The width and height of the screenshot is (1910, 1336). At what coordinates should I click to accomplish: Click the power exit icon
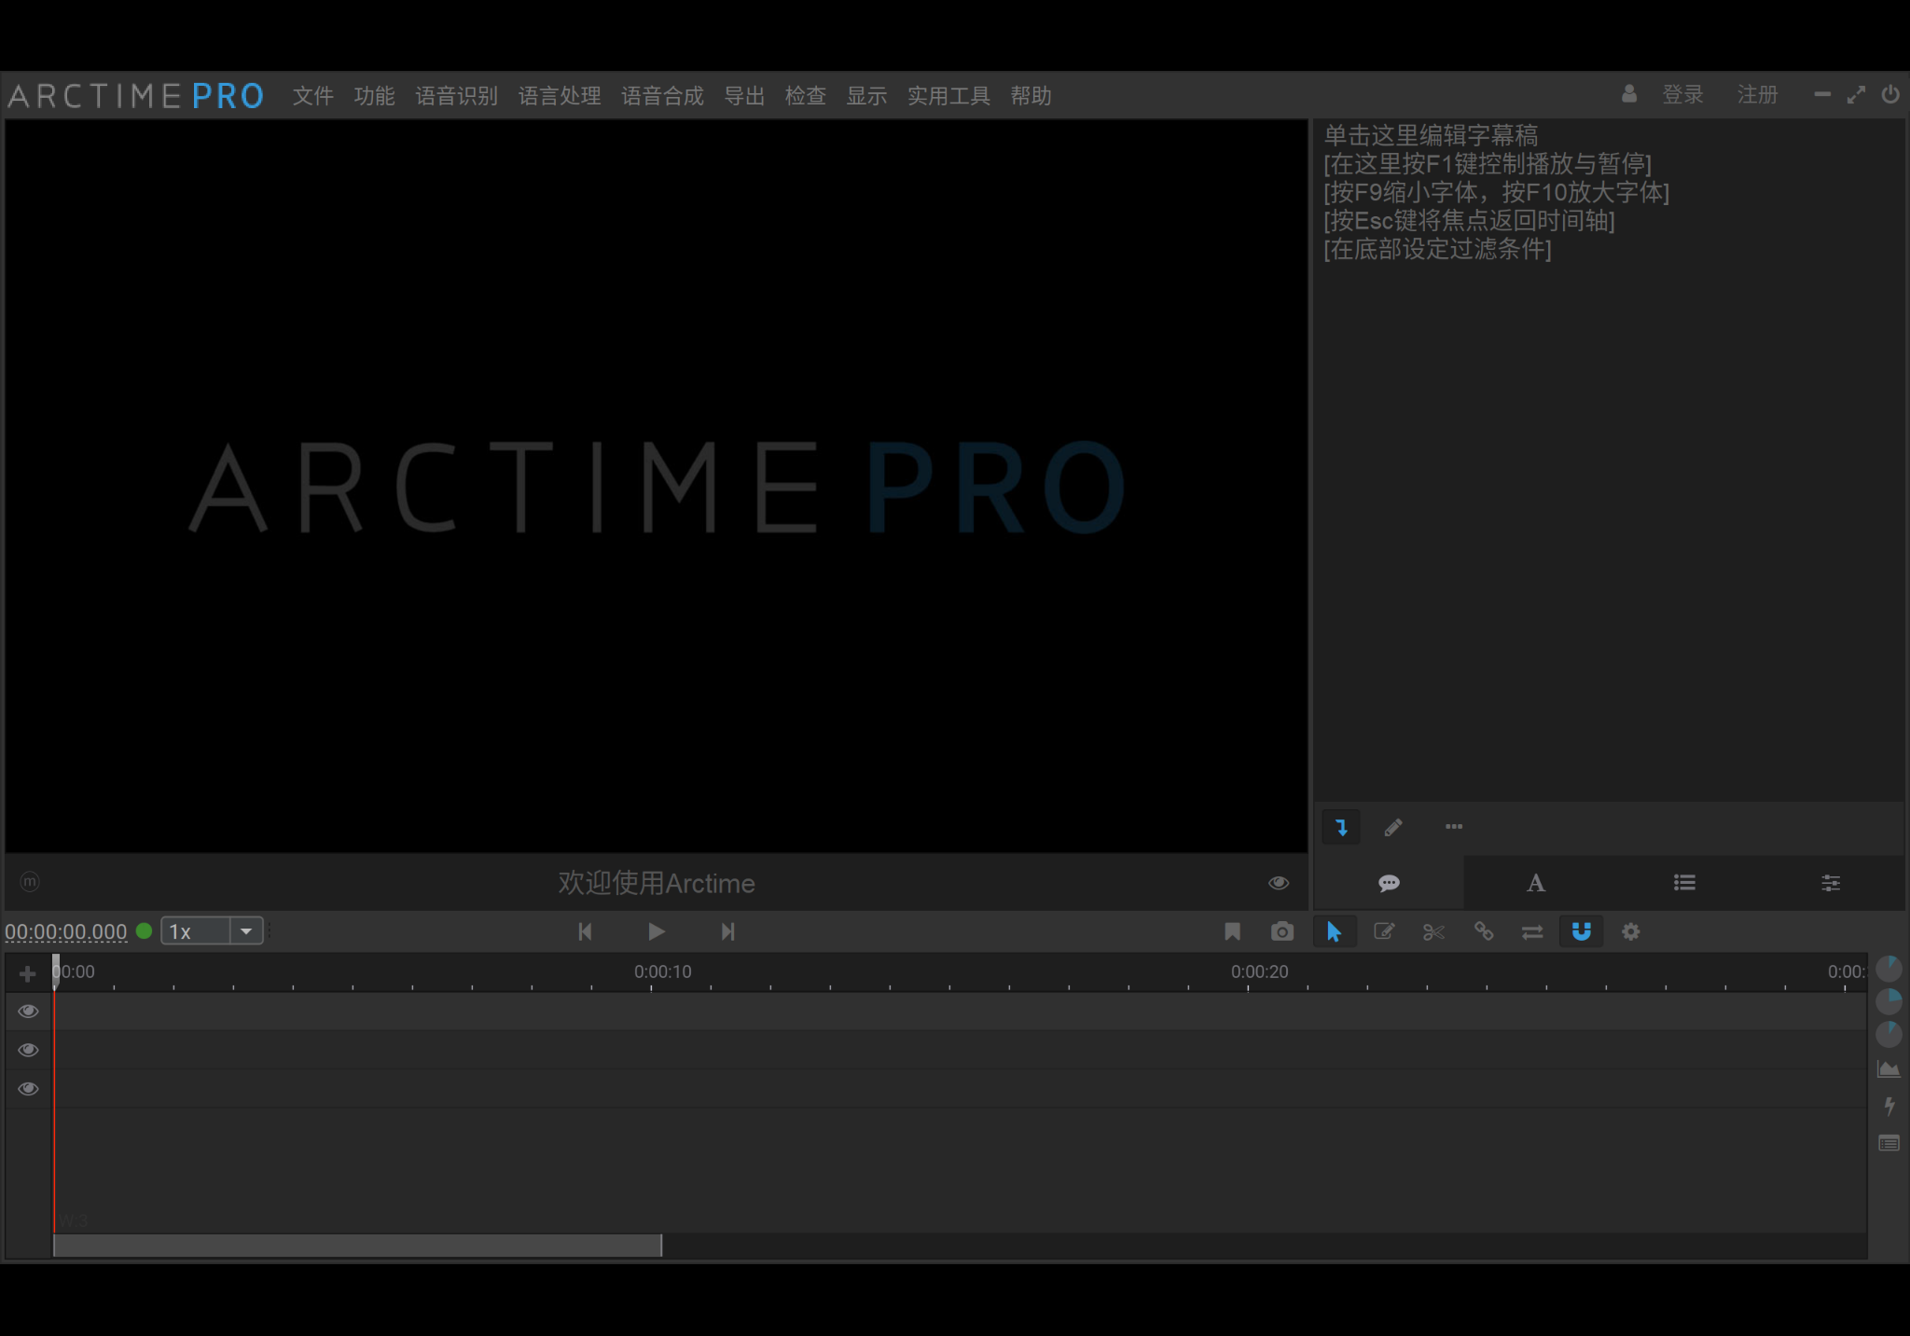(x=1890, y=94)
